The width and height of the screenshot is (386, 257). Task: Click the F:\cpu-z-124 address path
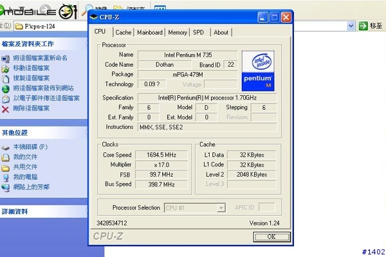[x=40, y=26]
